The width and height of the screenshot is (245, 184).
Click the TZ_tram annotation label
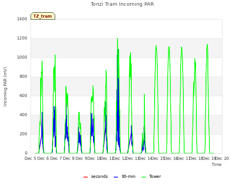(x=42, y=16)
